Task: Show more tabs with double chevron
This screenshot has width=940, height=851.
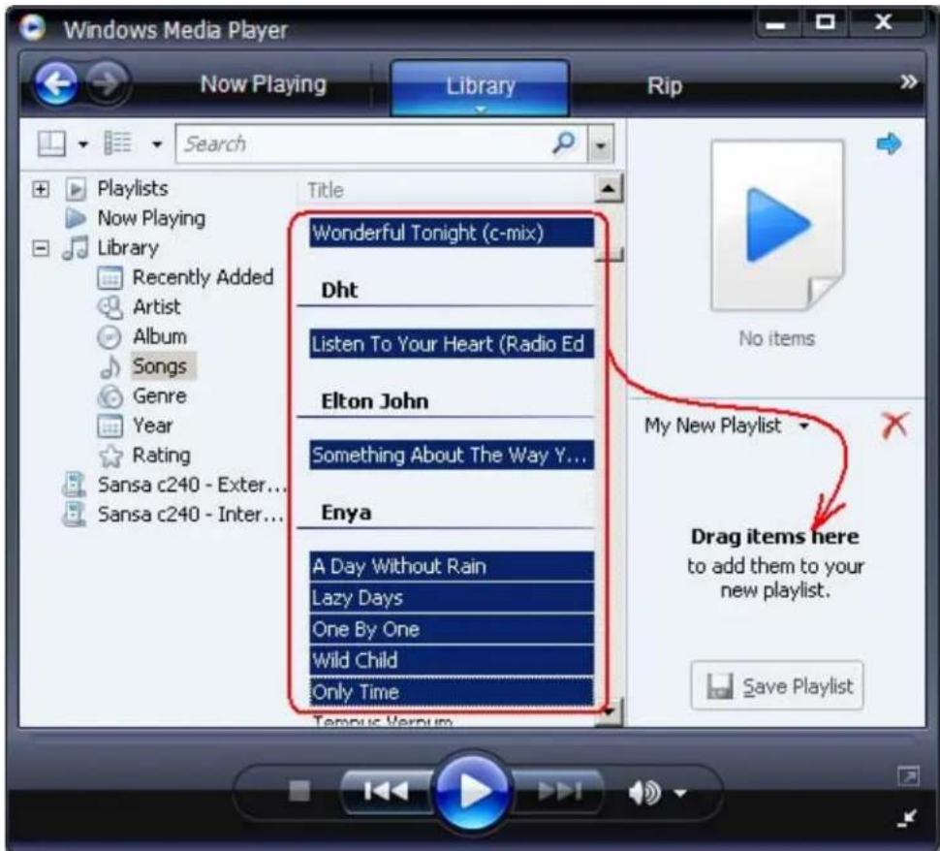Action: 908,81
